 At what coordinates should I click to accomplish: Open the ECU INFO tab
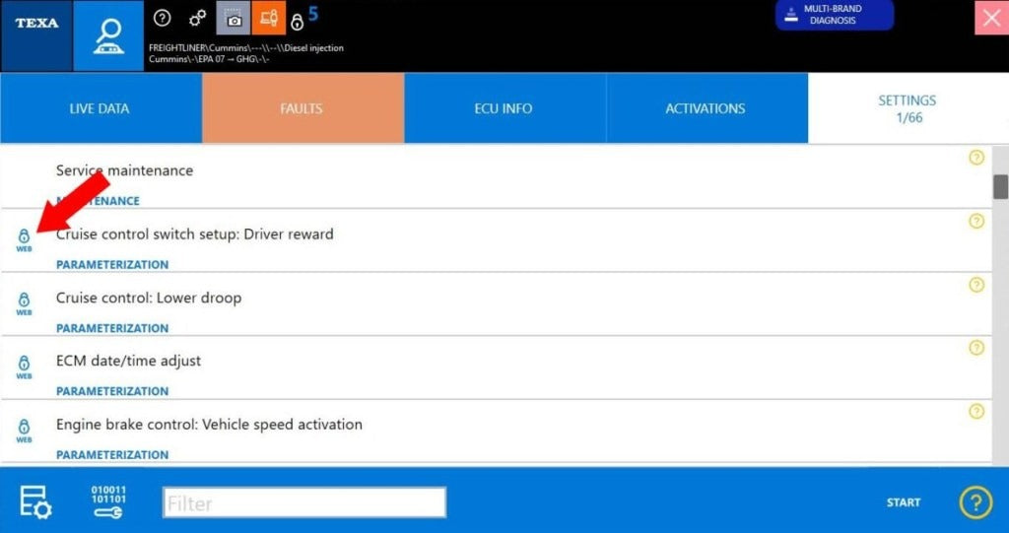click(x=504, y=108)
